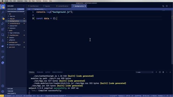Open editor More Actions ellipsis

coord(170,6)
